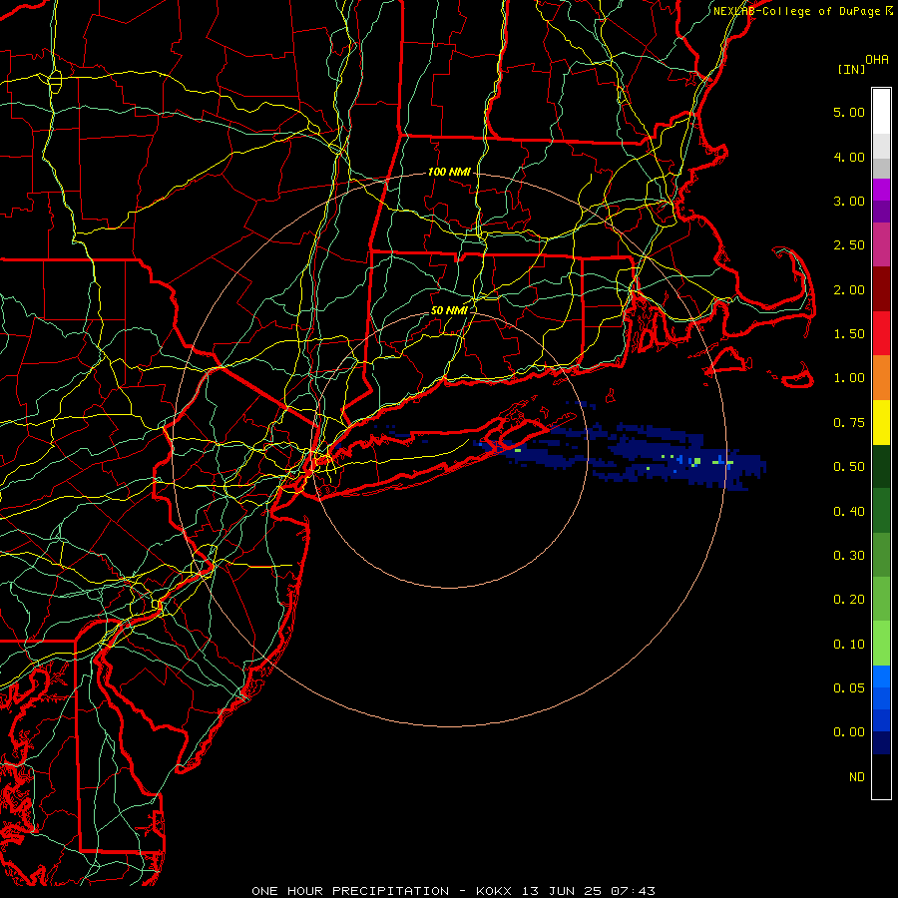898x898 pixels.
Task: Select the pink swatch in the color scale
Action: 881,244
